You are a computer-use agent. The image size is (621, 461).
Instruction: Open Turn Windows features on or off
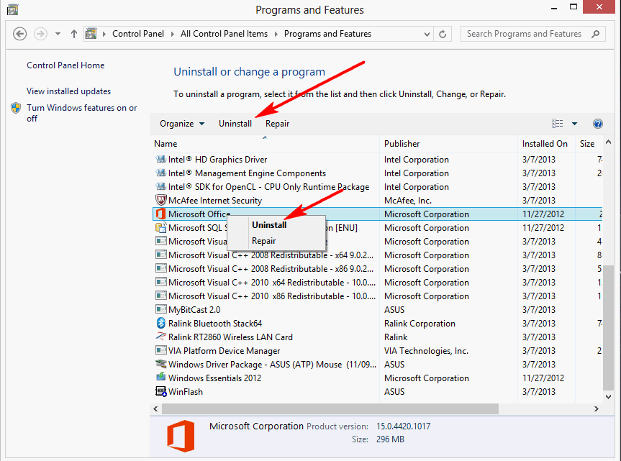(81, 113)
